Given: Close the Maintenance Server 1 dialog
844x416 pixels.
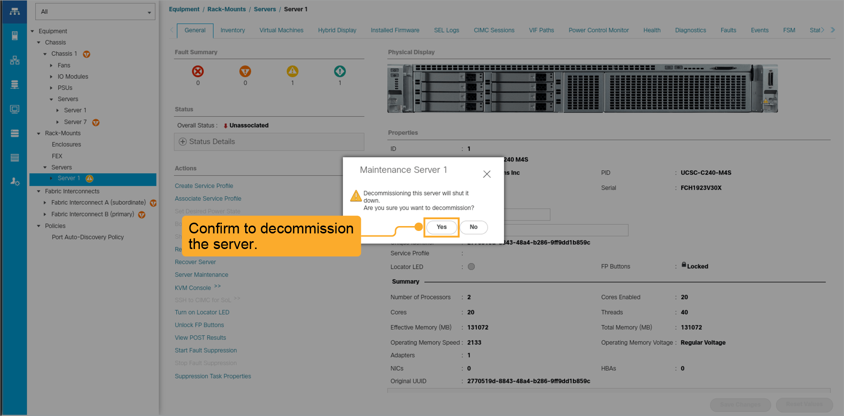Looking at the screenshot, I should click(487, 174).
